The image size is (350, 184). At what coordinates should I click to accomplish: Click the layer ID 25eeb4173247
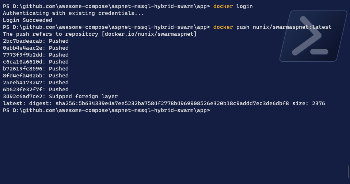coord(24,83)
